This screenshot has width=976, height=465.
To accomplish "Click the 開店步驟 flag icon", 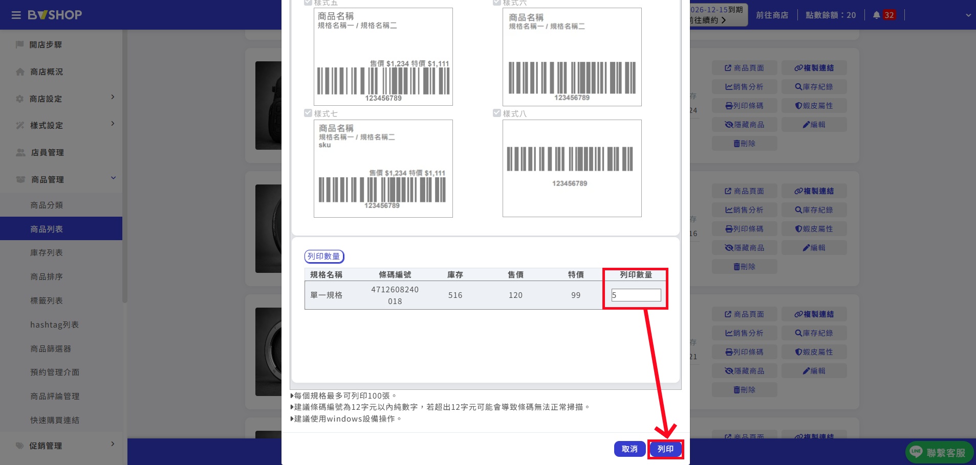I will coord(20,44).
